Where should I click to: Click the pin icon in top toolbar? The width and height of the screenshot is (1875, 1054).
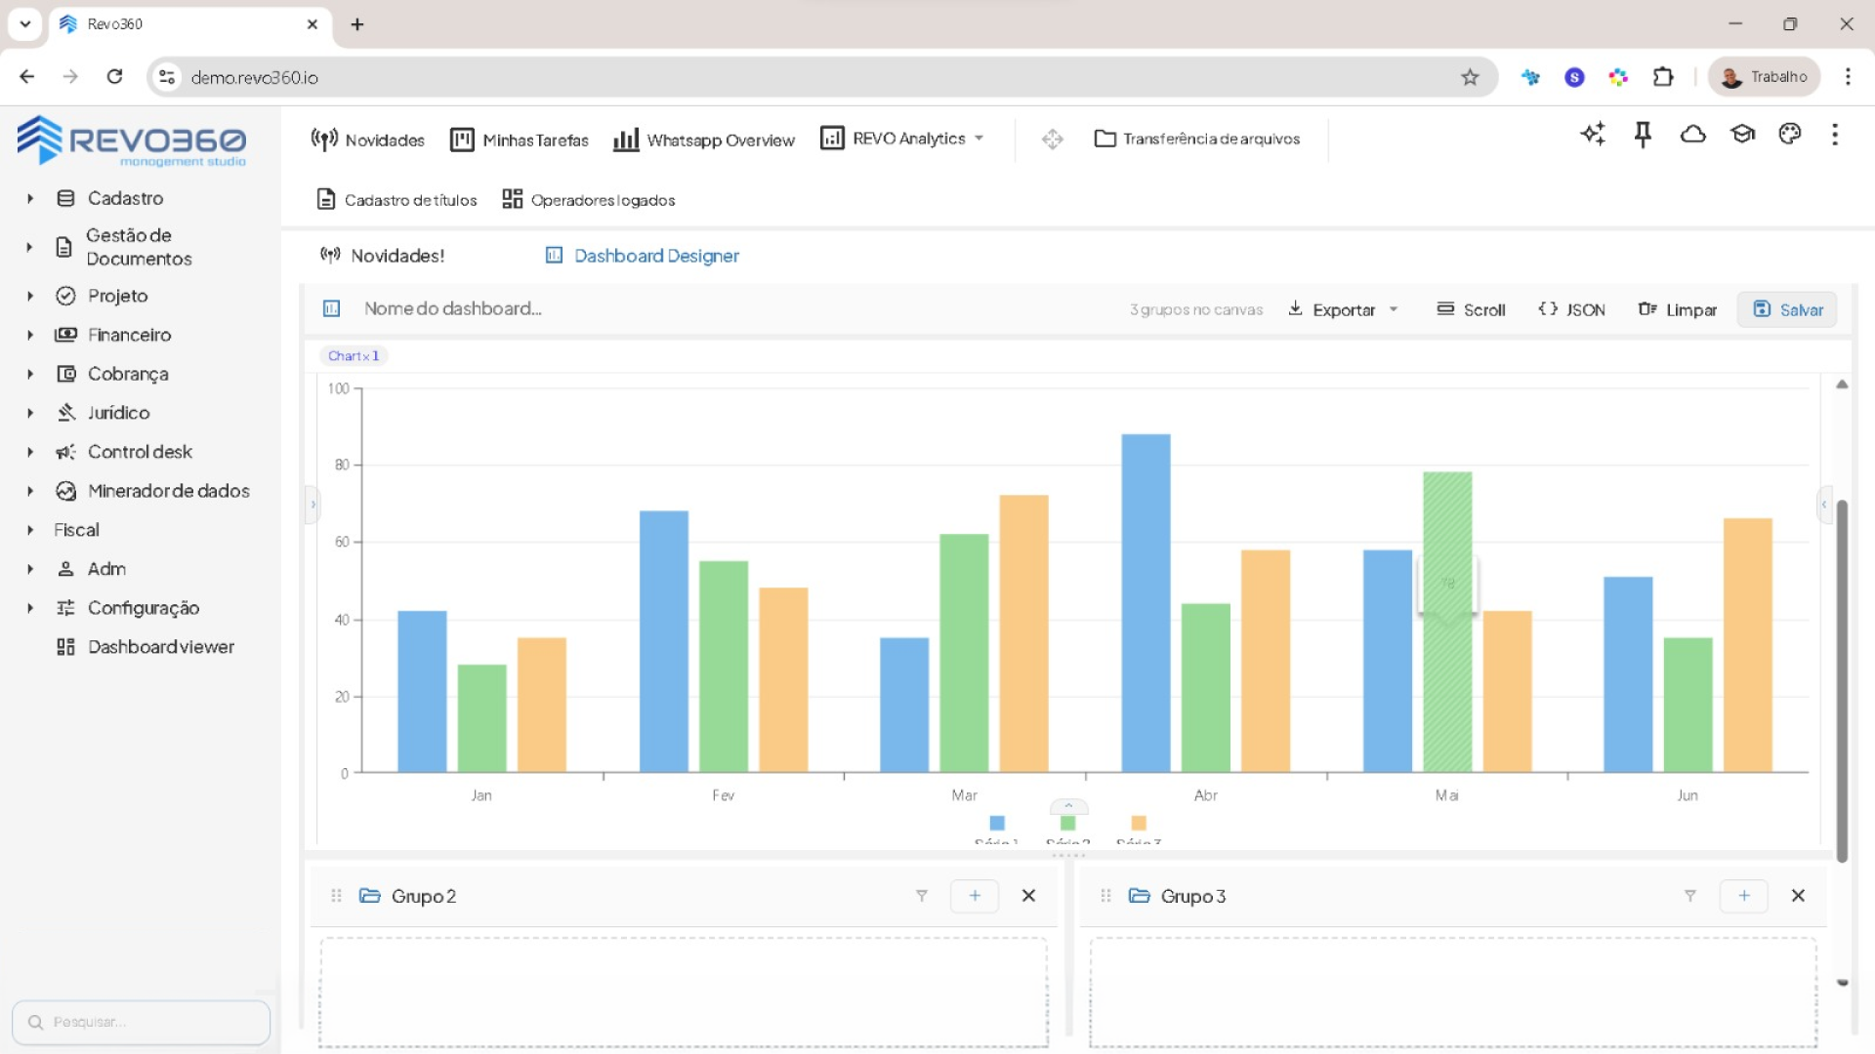(1643, 135)
